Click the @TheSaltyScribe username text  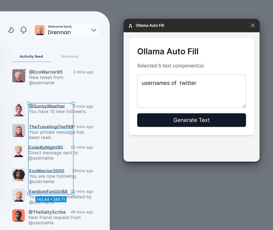coord(47,212)
